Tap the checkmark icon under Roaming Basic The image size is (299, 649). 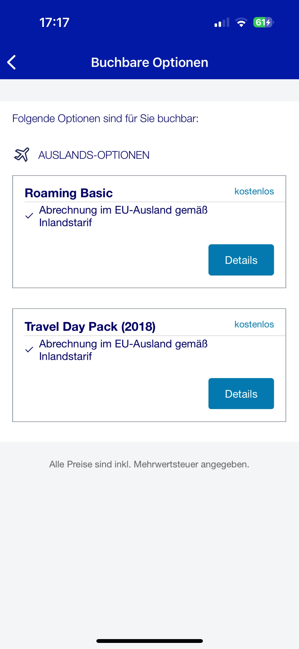click(29, 216)
